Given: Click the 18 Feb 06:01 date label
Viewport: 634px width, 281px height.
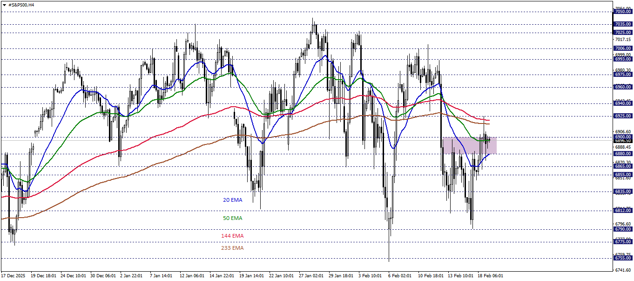Looking at the screenshot, I should click(490, 275).
